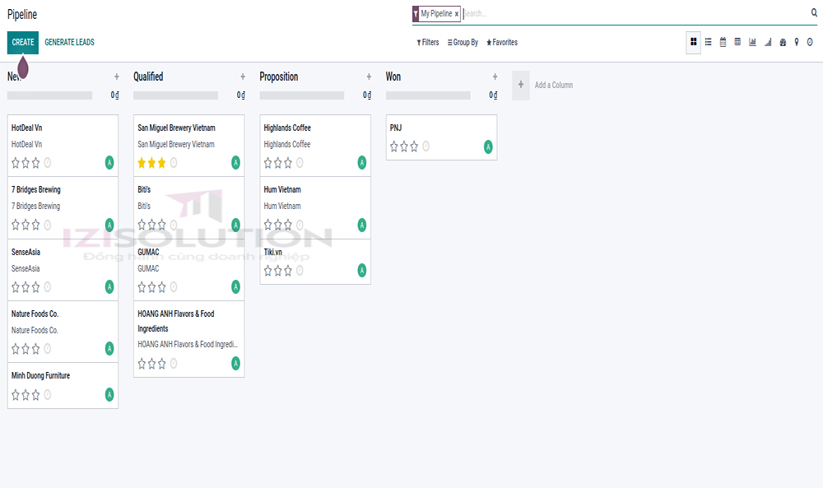Open the Calendar view
The image size is (823, 488).
722,42
